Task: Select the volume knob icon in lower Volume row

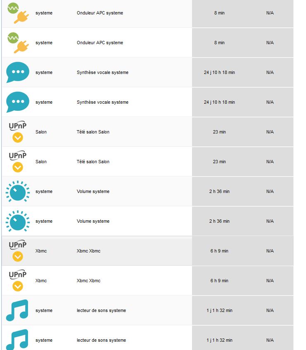Action: (18, 221)
